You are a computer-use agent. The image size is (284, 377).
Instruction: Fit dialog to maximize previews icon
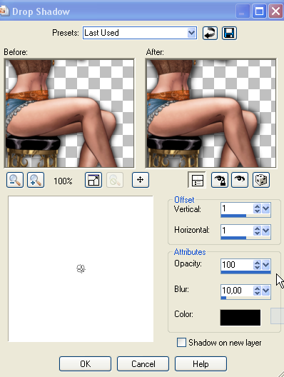coord(93,180)
